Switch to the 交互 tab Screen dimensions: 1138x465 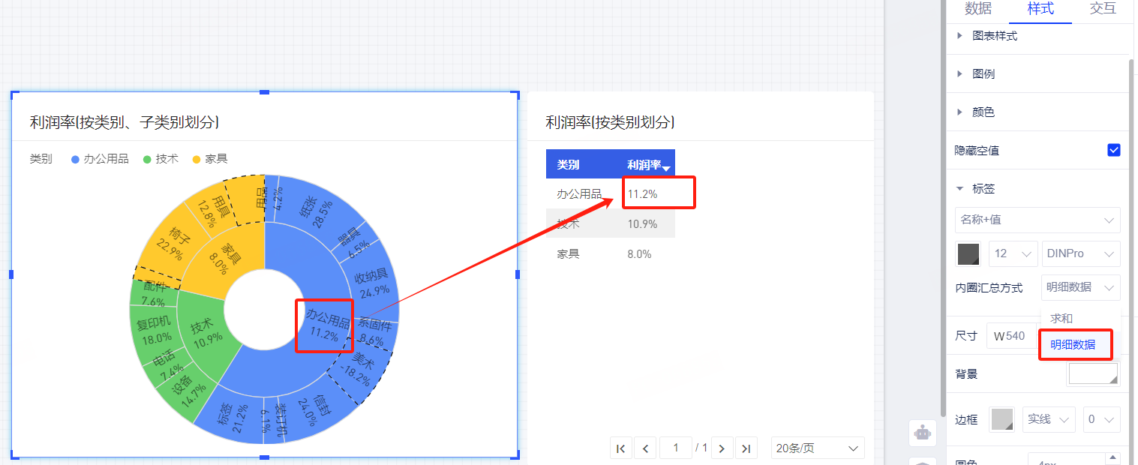click(1102, 9)
